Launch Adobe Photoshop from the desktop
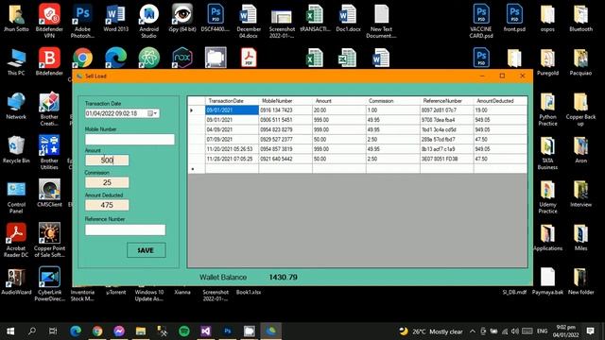The width and height of the screenshot is (605, 340). coord(82,21)
